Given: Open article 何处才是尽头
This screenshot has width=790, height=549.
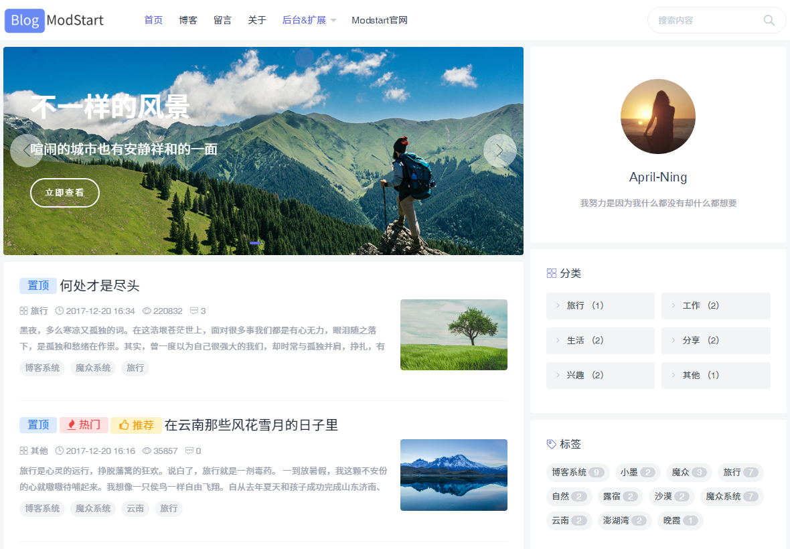Looking at the screenshot, I should click(100, 286).
